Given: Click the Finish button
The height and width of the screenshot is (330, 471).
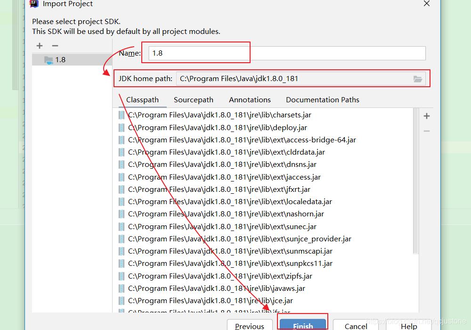Looking at the screenshot, I should (303, 325).
